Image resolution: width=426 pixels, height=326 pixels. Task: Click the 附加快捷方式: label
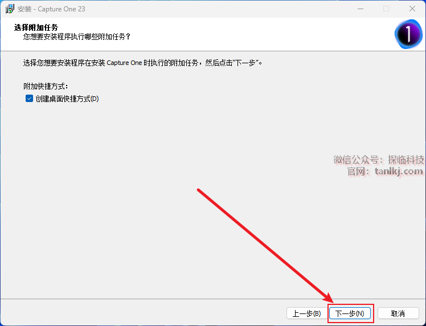tap(46, 86)
